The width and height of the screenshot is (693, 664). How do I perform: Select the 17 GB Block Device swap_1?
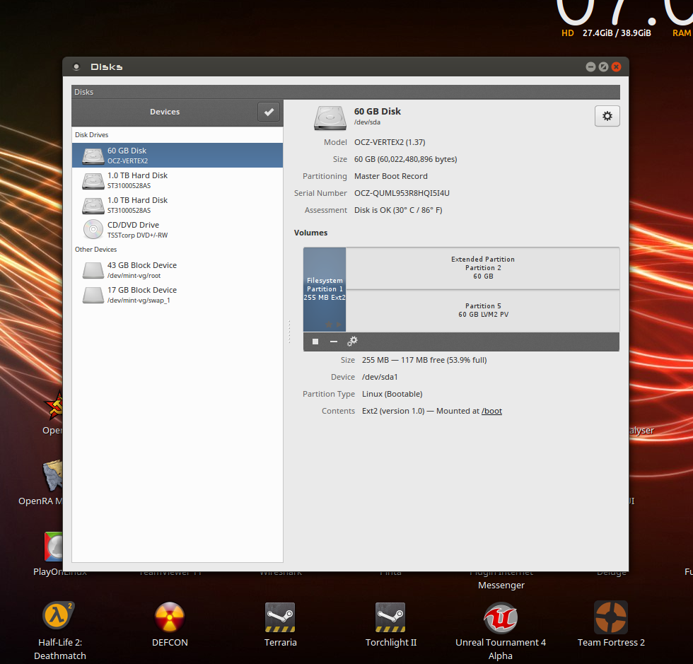point(177,295)
